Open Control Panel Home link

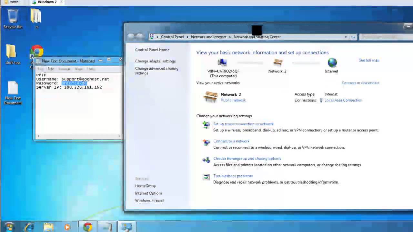click(x=152, y=50)
